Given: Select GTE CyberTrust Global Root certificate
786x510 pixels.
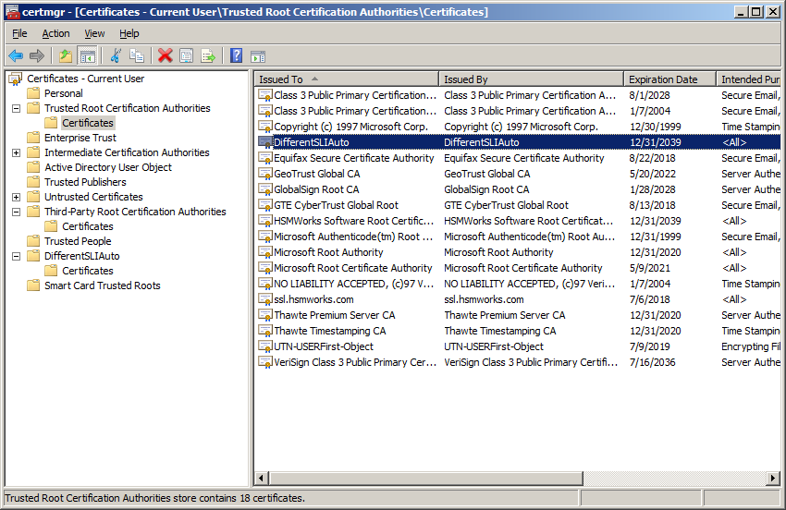Looking at the screenshot, I should pyautogui.click(x=519, y=205).
